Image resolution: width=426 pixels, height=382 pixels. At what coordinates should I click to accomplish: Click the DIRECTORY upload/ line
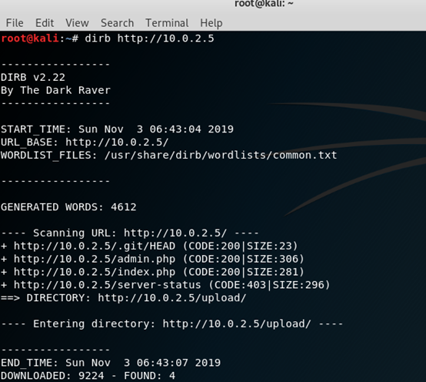pyautogui.click(x=123, y=297)
